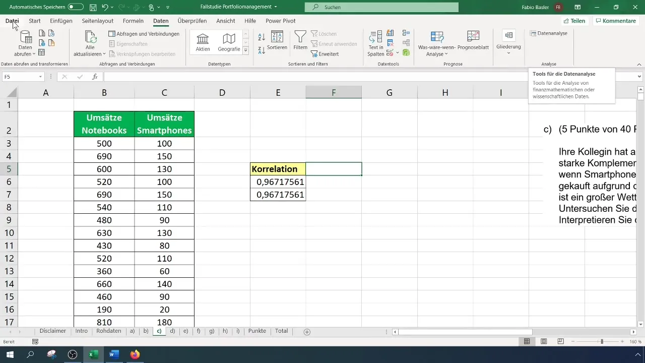Open the Ansicht ribbon tab
The image size is (645, 363).
point(226,21)
